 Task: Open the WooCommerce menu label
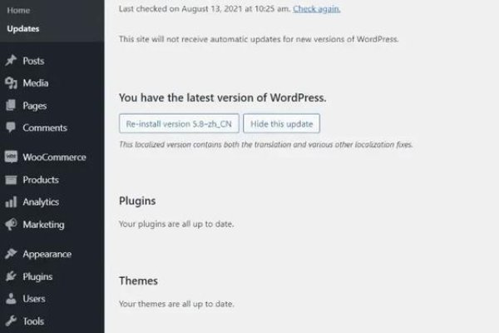point(54,157)
